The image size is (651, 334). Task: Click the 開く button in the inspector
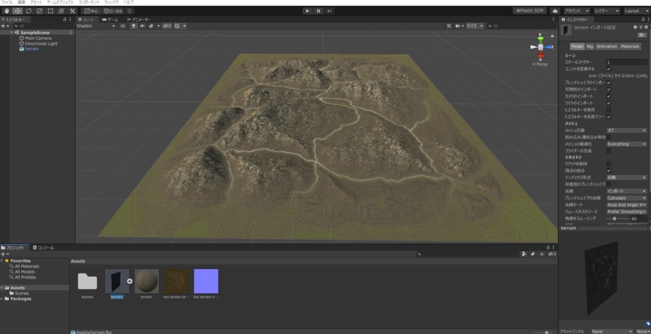642,35
